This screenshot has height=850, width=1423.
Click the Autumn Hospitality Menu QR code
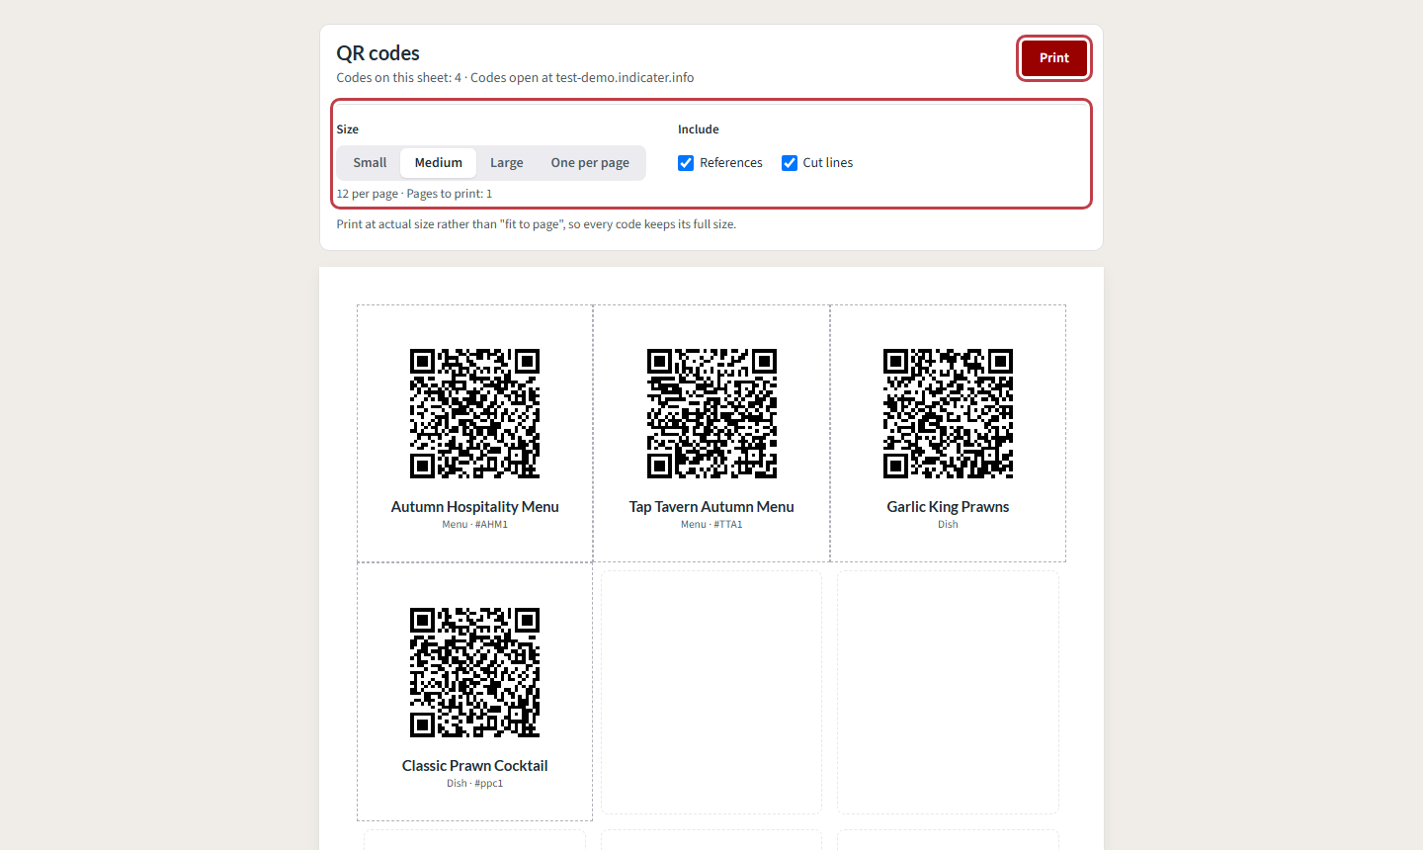click(474, 413)
